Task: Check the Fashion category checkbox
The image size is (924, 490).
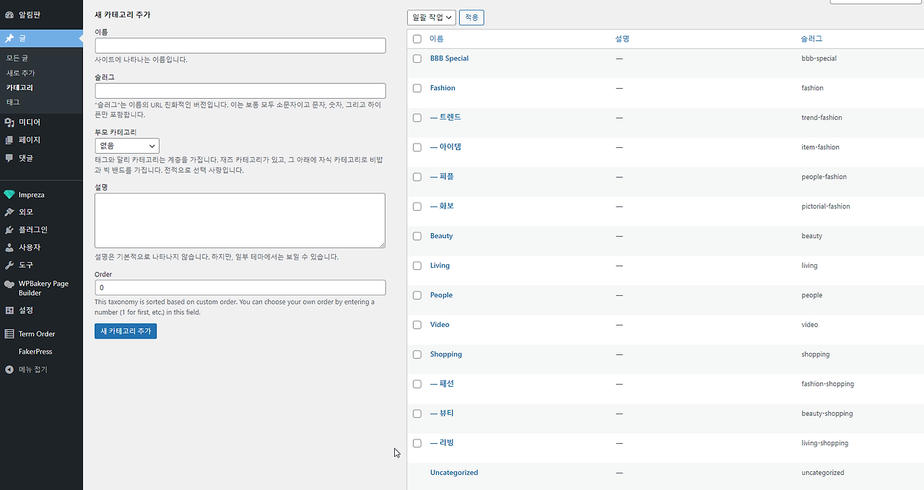Action: pos(417,88)
